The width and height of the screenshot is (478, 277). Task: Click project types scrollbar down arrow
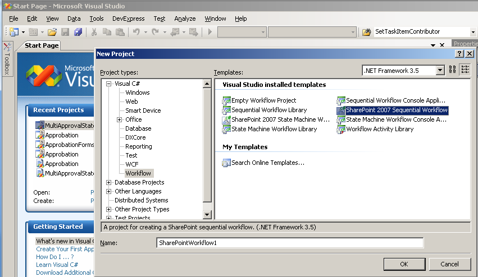(x=207, y=215)
